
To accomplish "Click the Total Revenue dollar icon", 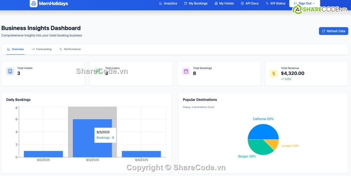I will pyautogui.click(x=274, y=73).
